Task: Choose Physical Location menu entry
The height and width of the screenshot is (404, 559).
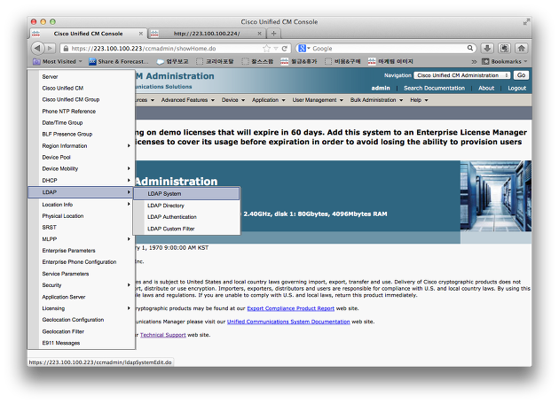Action: (82, 215)
